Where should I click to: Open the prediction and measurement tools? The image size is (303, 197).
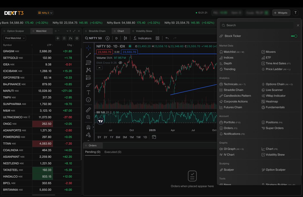pyautogui.click(x=88, y=77)
